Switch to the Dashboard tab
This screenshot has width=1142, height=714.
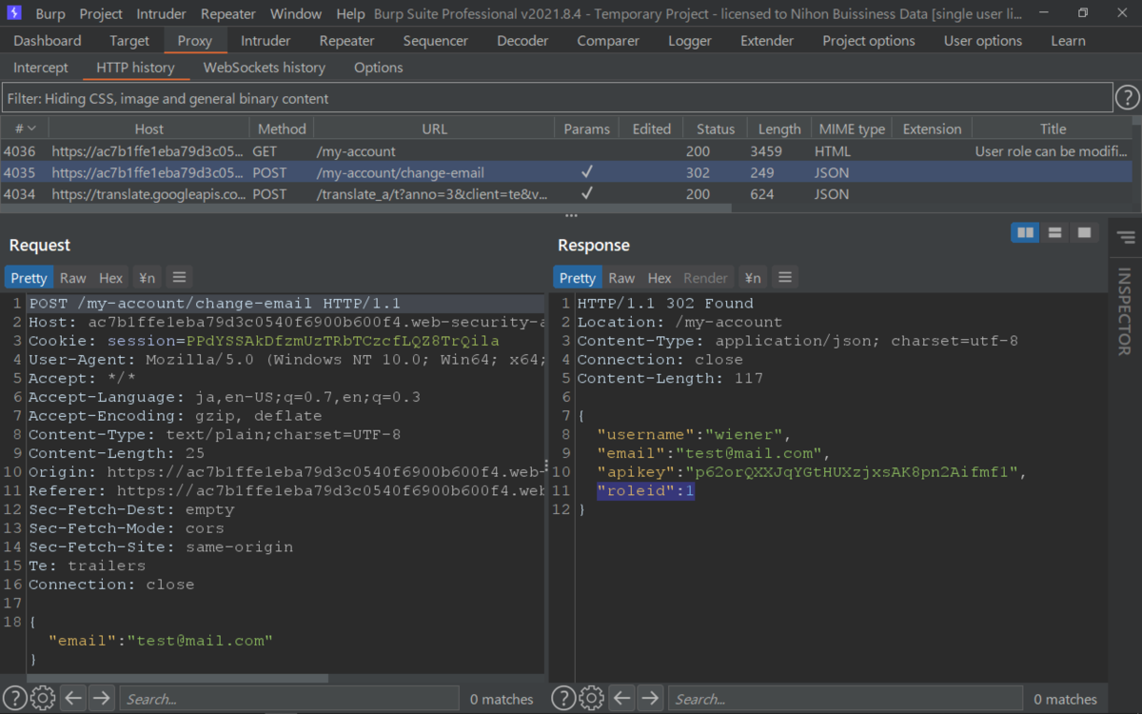click(48, 41)
